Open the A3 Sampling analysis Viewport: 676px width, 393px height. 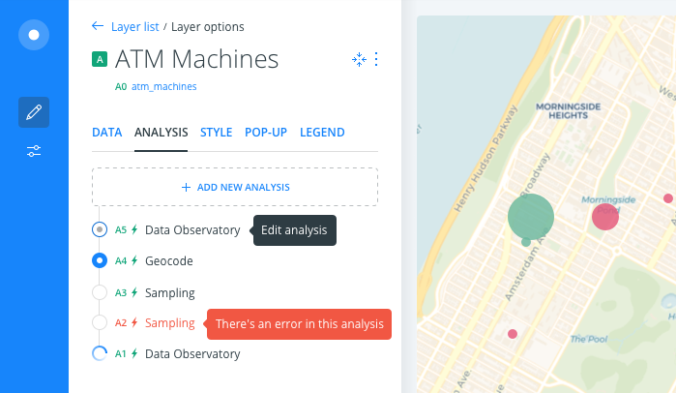click(x=170, y=293)
